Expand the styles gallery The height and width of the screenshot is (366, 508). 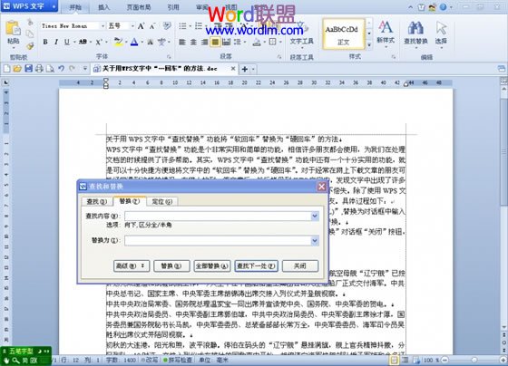[369, 45]
